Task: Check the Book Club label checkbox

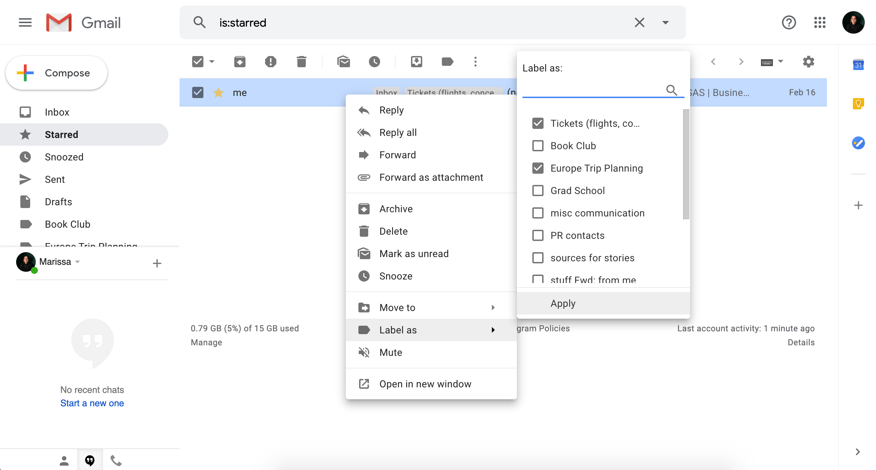Action: point(538,146)
